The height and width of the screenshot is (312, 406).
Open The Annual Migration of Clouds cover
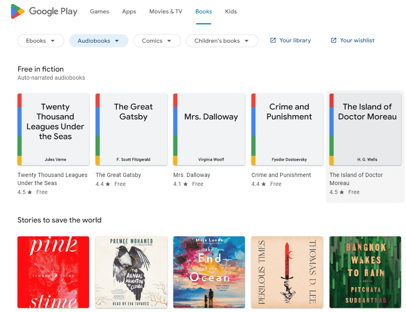coord(131,272)
